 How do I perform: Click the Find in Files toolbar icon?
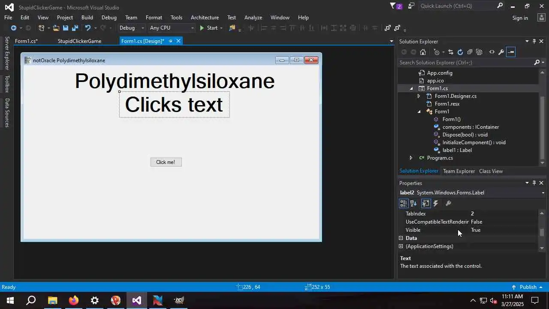pyautogui.click(x=232, y=28)
